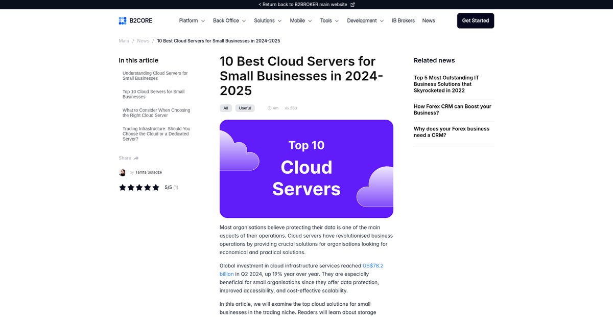Click the Top 10 Cloud Servers banner image
The width and height of the screenshot is (613, 317).
click(x=306, y=169)
